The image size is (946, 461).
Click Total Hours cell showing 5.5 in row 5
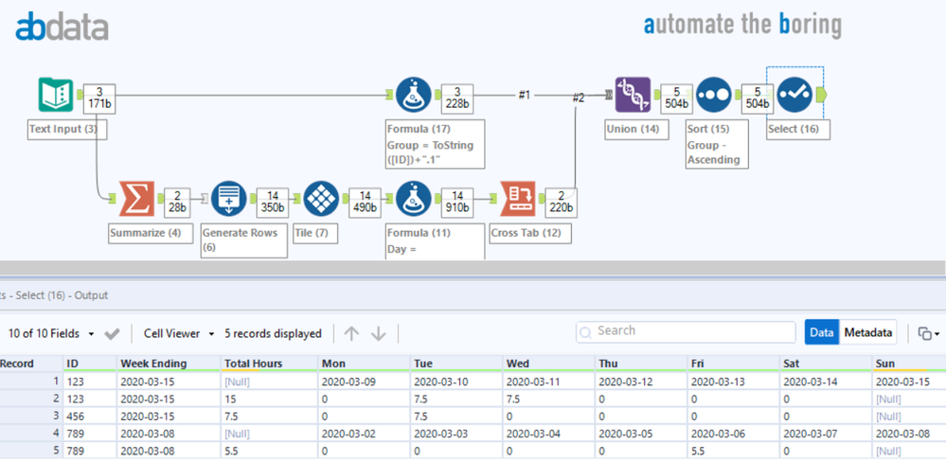tap(269, 451)
